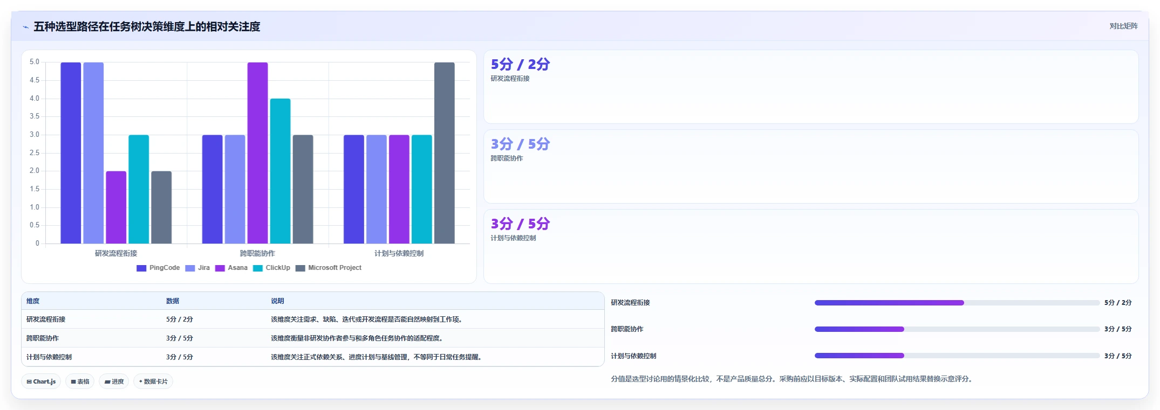The width and height of the screenshot is (1160, 410).
Task: Click the 数据 table column header
Action: pos(173,301)
